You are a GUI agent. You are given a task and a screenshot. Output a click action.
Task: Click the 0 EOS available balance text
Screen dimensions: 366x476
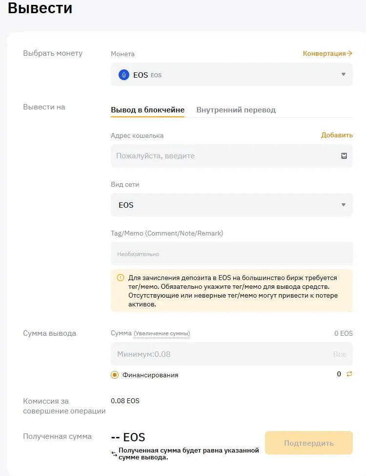click(x=343, y=333)
